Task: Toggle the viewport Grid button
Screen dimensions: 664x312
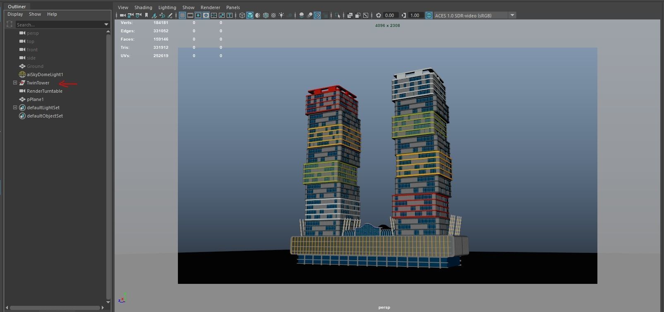Action: click(x=182, y=15)
